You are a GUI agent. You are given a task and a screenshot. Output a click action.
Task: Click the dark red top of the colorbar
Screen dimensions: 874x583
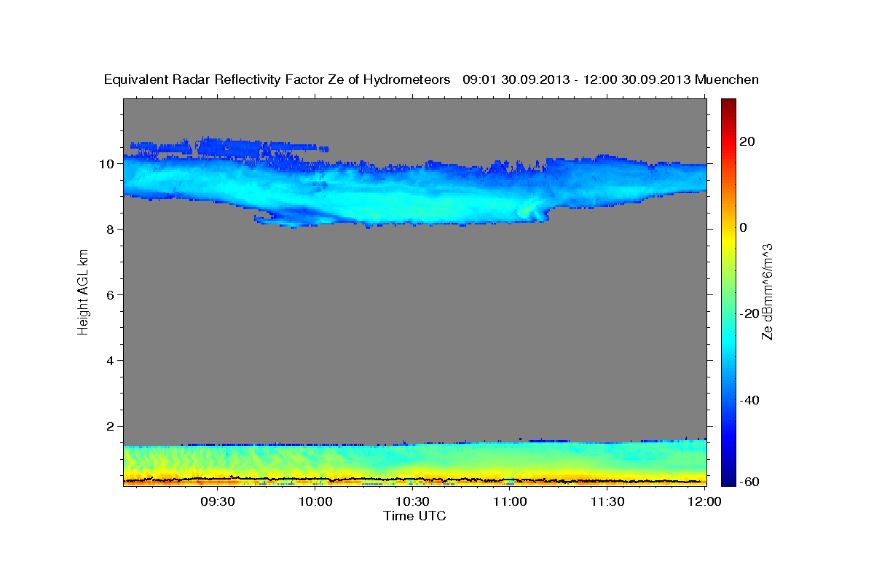tap(728, 103)
